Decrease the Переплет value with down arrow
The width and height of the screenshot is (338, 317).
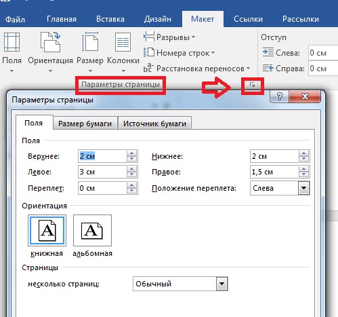[x=131, y=191]
